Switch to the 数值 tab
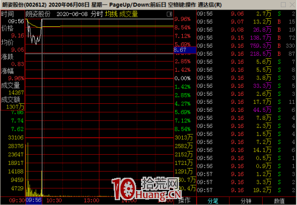The width and height of the screenshot is (297, 205). [x=279, y=201]
